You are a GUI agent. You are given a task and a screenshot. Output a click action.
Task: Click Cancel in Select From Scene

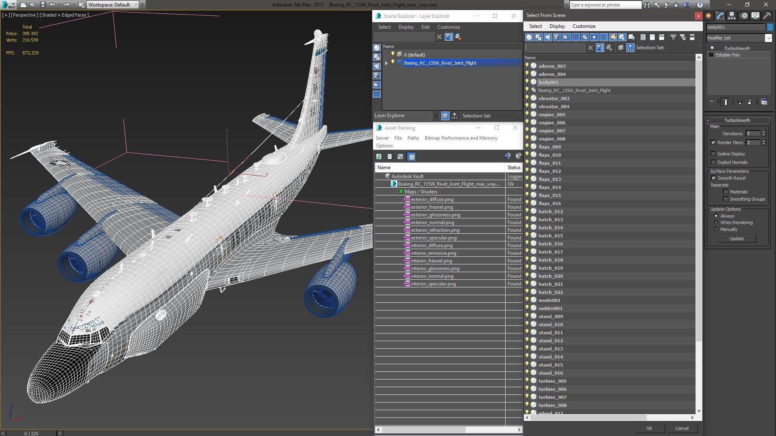682,428
